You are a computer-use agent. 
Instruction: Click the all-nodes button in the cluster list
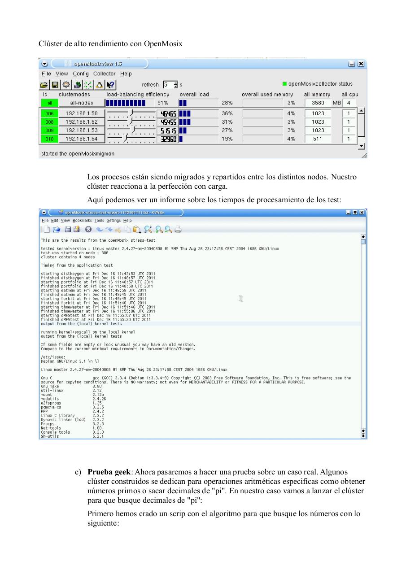pyautogui.click(x=82, y=103)
